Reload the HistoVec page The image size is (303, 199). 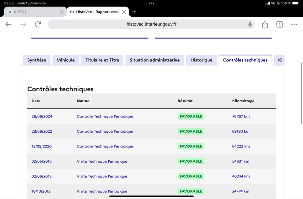38,24
